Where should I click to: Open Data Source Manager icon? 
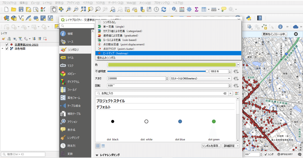(7, 18)
